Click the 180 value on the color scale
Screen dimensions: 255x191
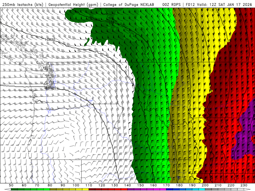[x=179, y=185]
